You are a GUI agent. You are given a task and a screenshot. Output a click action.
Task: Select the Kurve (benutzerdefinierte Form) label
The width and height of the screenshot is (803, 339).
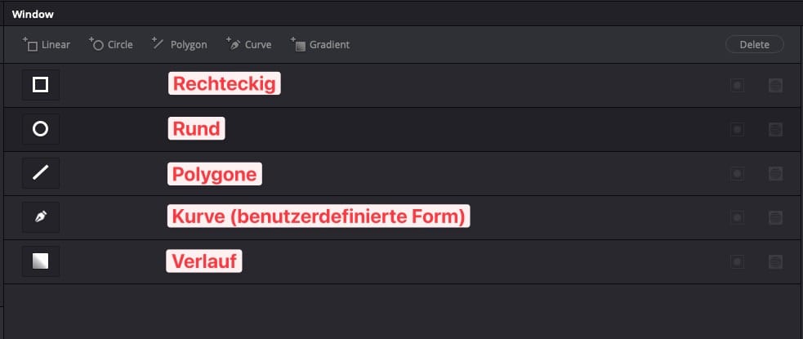319,216
